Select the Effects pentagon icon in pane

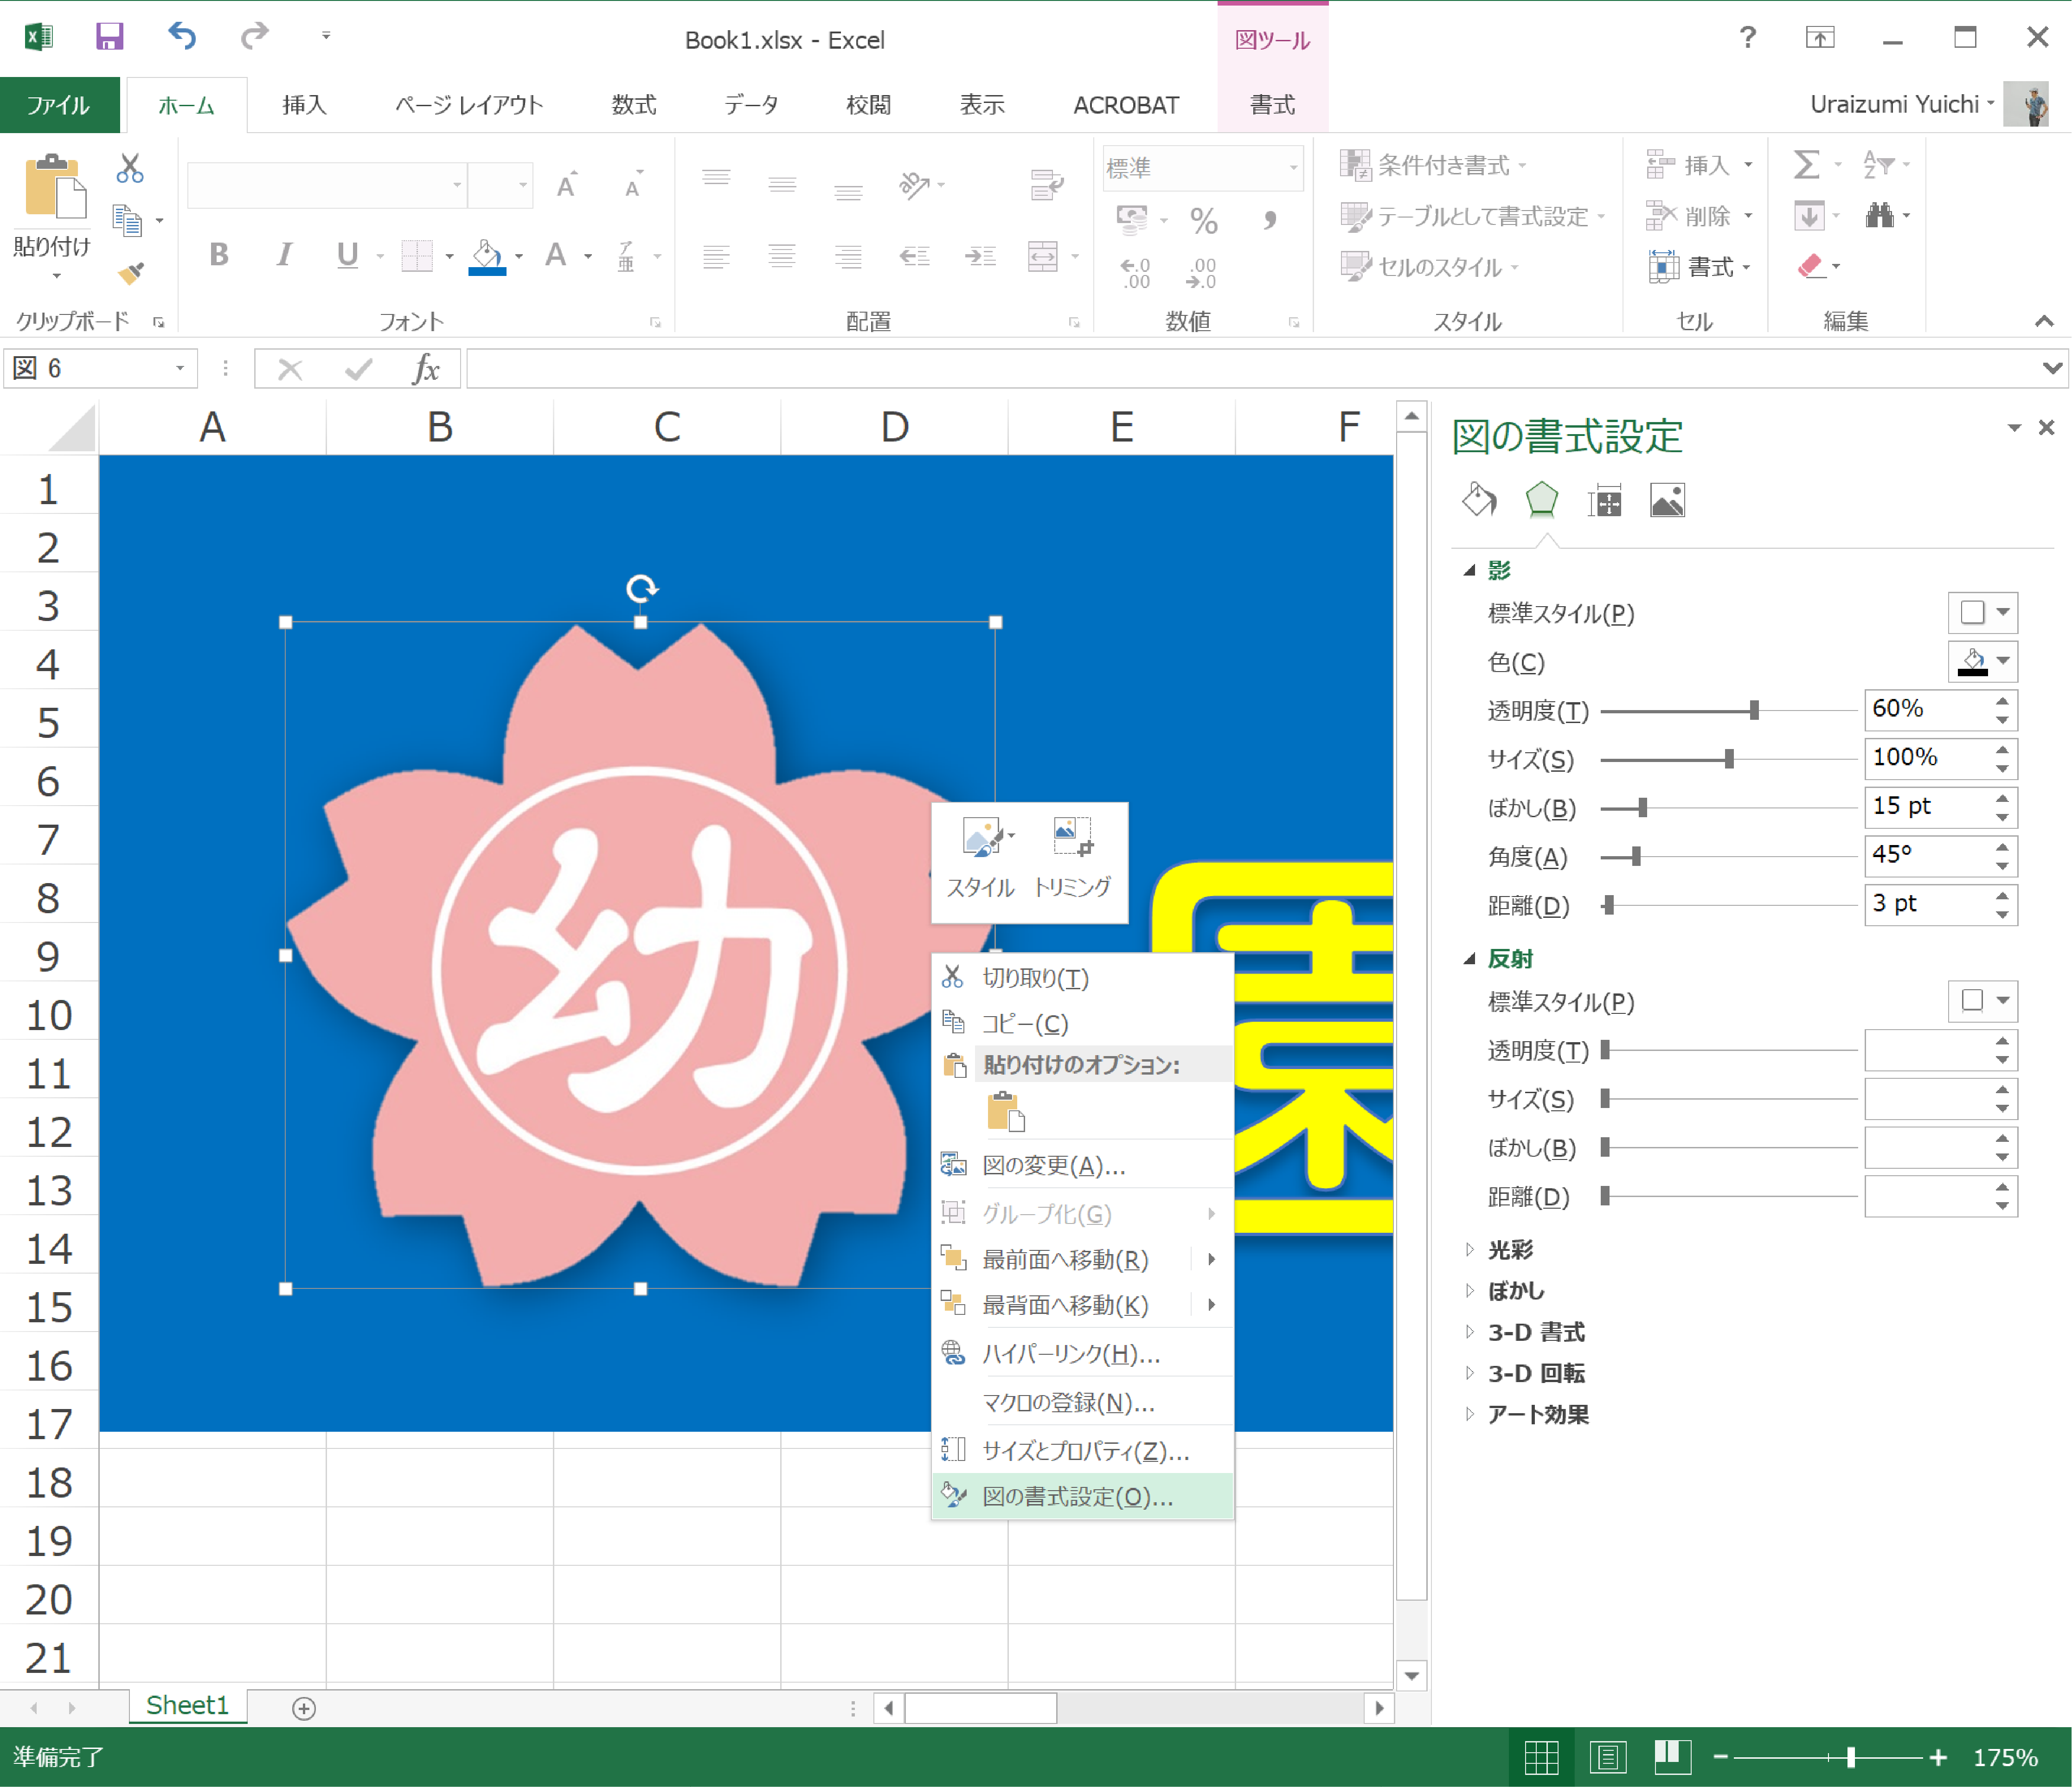pyautogui.click(x=1541, y=499)
